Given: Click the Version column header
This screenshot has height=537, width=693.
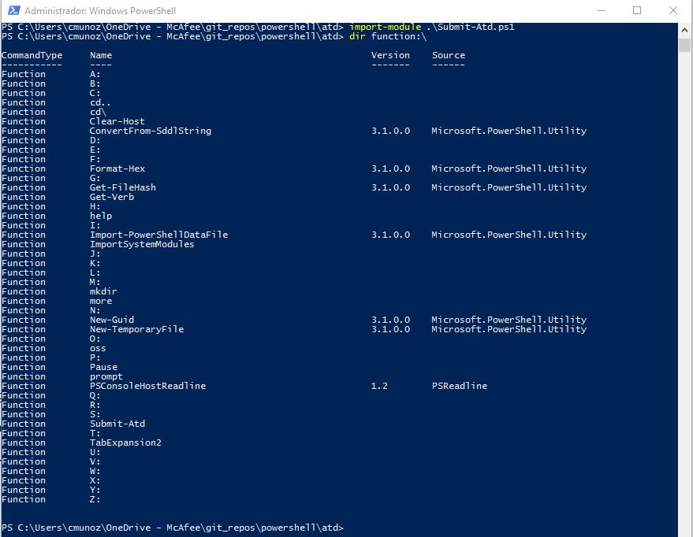Looking at the screenshot, I should pyautogui.click(x=389, y=55).
